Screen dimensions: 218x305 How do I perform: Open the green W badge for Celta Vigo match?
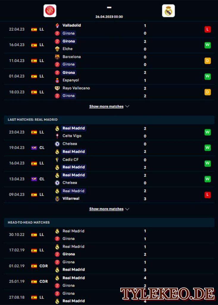click(208, 132)
